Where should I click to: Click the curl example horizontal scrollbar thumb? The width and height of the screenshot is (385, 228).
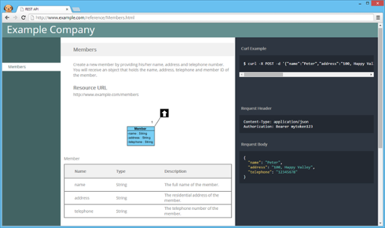point(263,74)
